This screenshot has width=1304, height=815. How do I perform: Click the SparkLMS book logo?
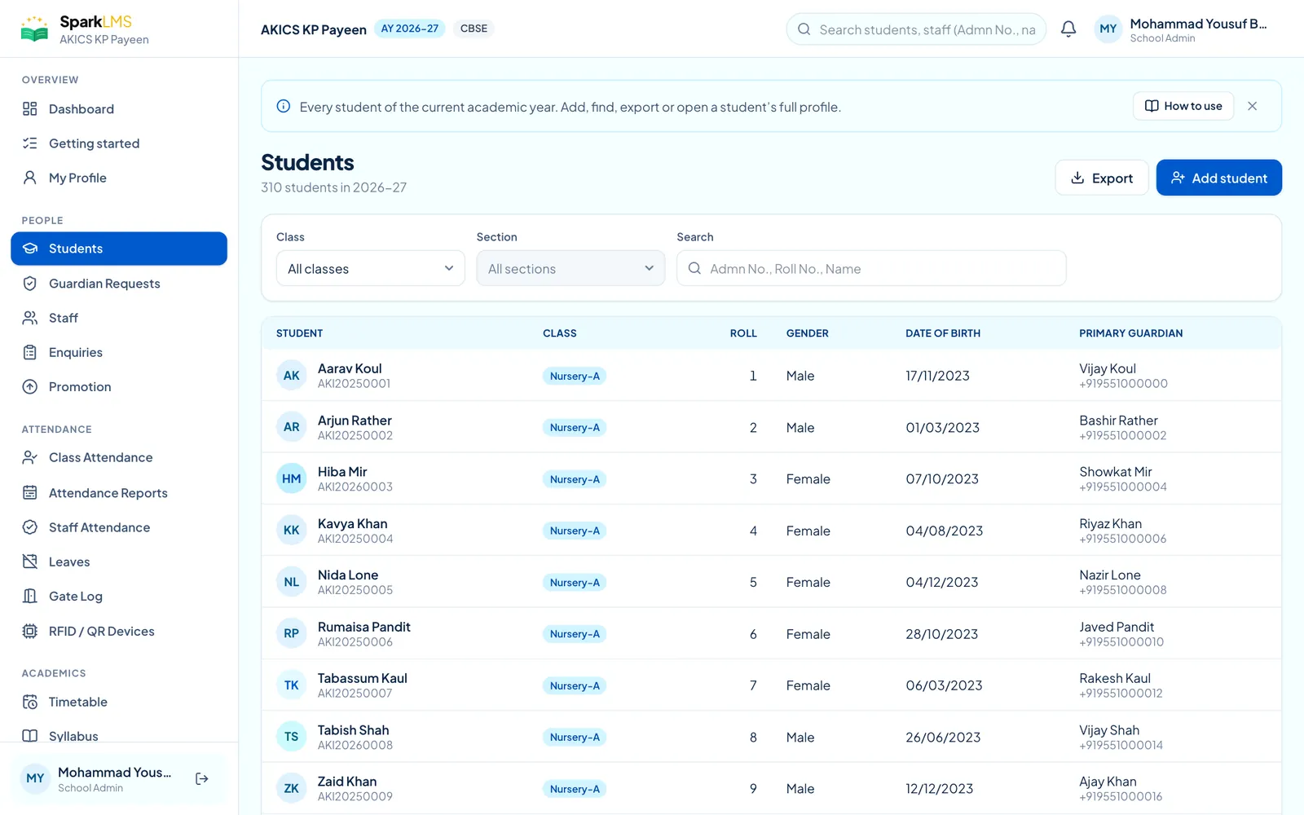point(34,29)
